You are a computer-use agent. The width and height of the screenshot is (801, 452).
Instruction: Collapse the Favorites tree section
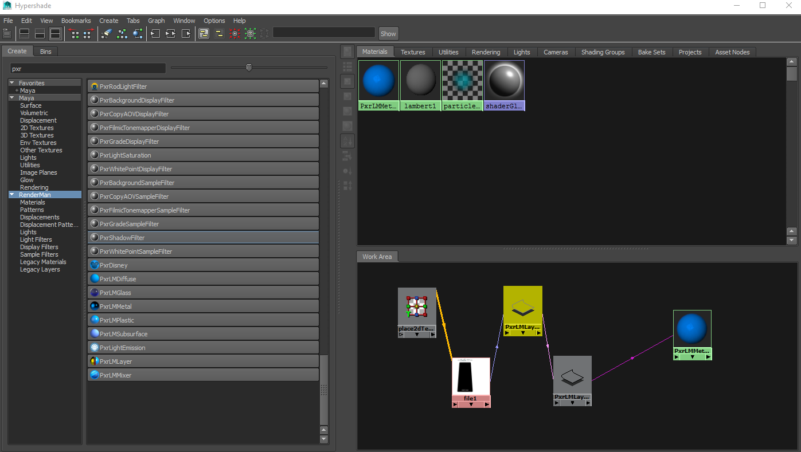click(12, 83)
